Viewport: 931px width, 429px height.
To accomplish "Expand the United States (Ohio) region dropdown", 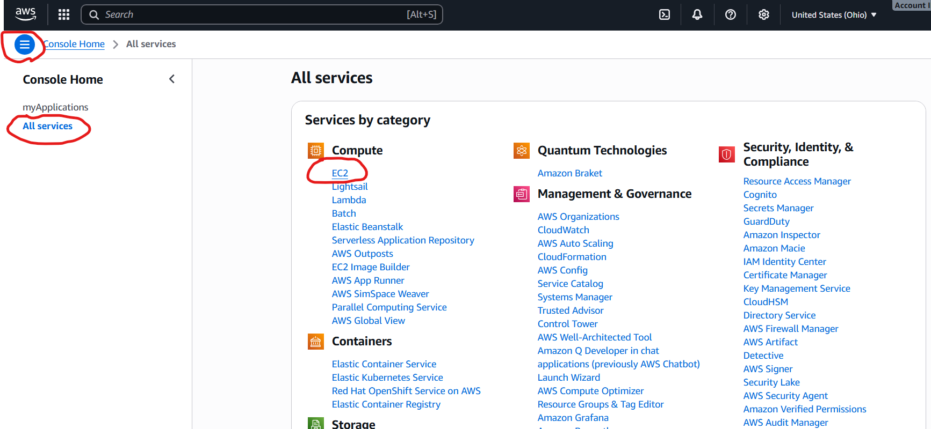I will (x=834, y=15).
